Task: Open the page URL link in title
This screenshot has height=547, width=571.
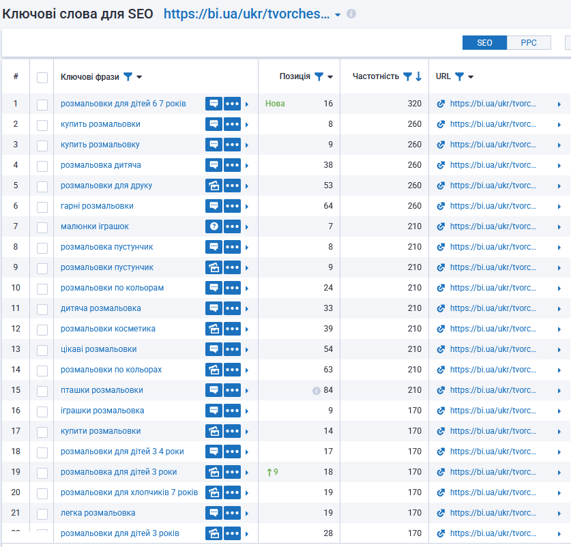Action: (x=246, y=14)
